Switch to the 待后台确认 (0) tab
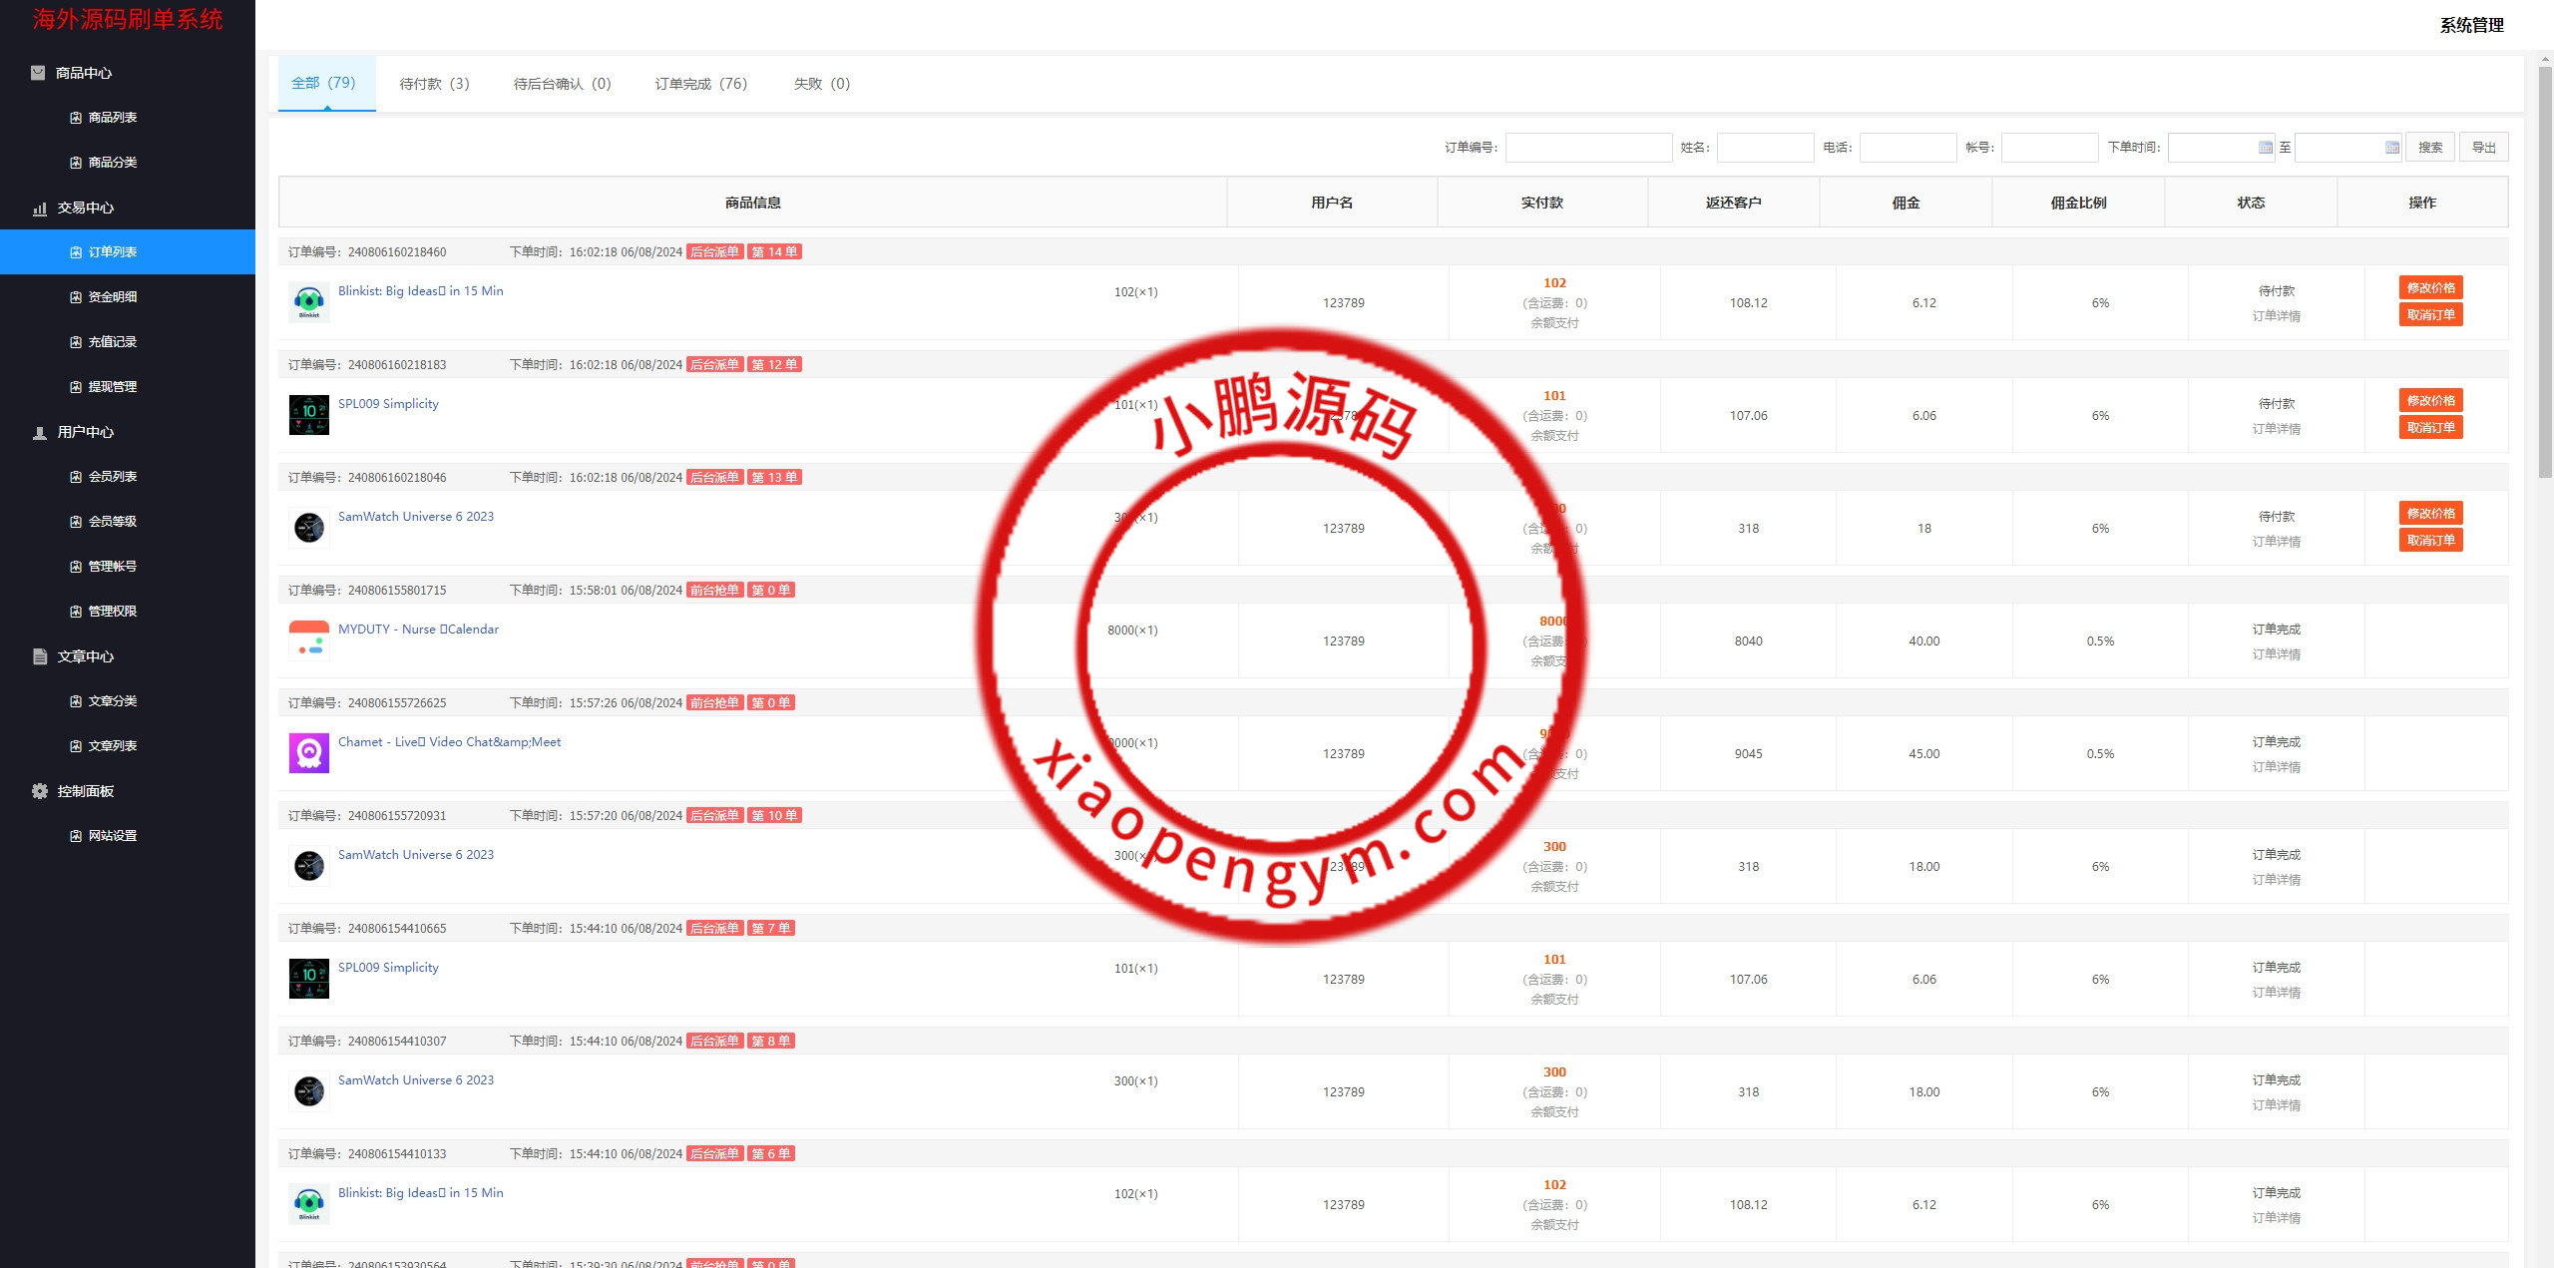The image size is (2554, 1268). point(562,84)
